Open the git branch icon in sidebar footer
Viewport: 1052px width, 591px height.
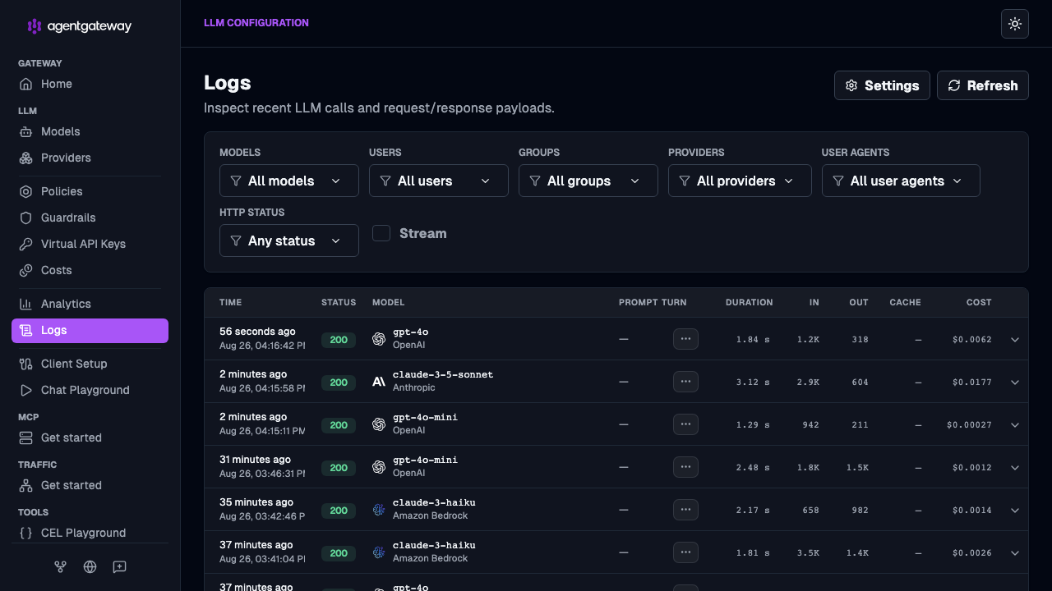(60, 566)
